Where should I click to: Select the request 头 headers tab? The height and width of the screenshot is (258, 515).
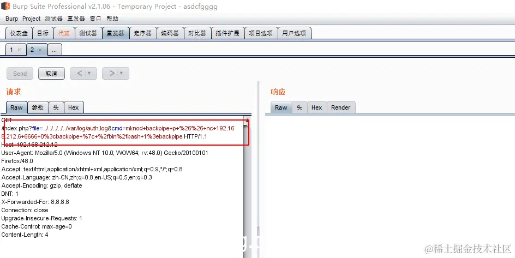(x=56, y=107)
